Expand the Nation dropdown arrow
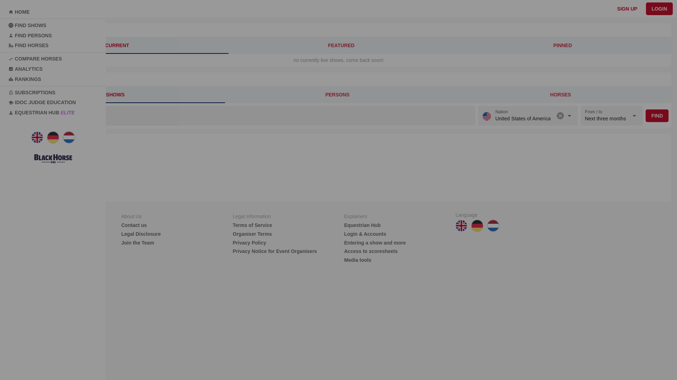Screen dimensions: 677x380 569,116
